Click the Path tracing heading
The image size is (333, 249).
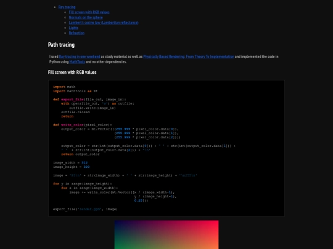(61, 45)
